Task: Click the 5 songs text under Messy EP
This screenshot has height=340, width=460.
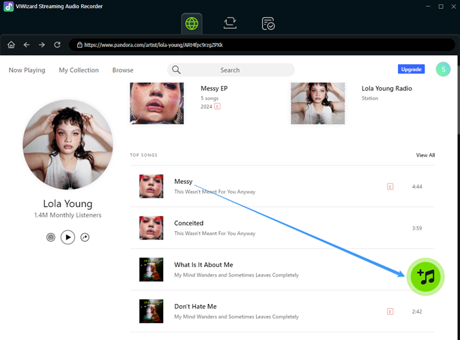Action: (210, 98)
